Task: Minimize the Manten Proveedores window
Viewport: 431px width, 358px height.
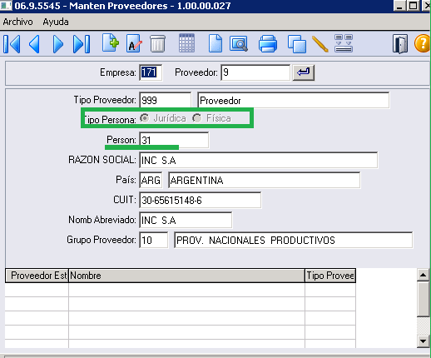Action: 399,6
